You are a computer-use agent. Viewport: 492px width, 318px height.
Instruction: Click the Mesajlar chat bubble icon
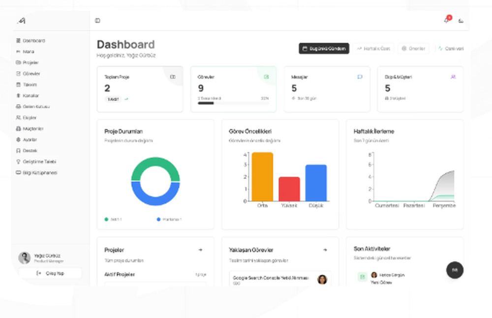[360, 77]
